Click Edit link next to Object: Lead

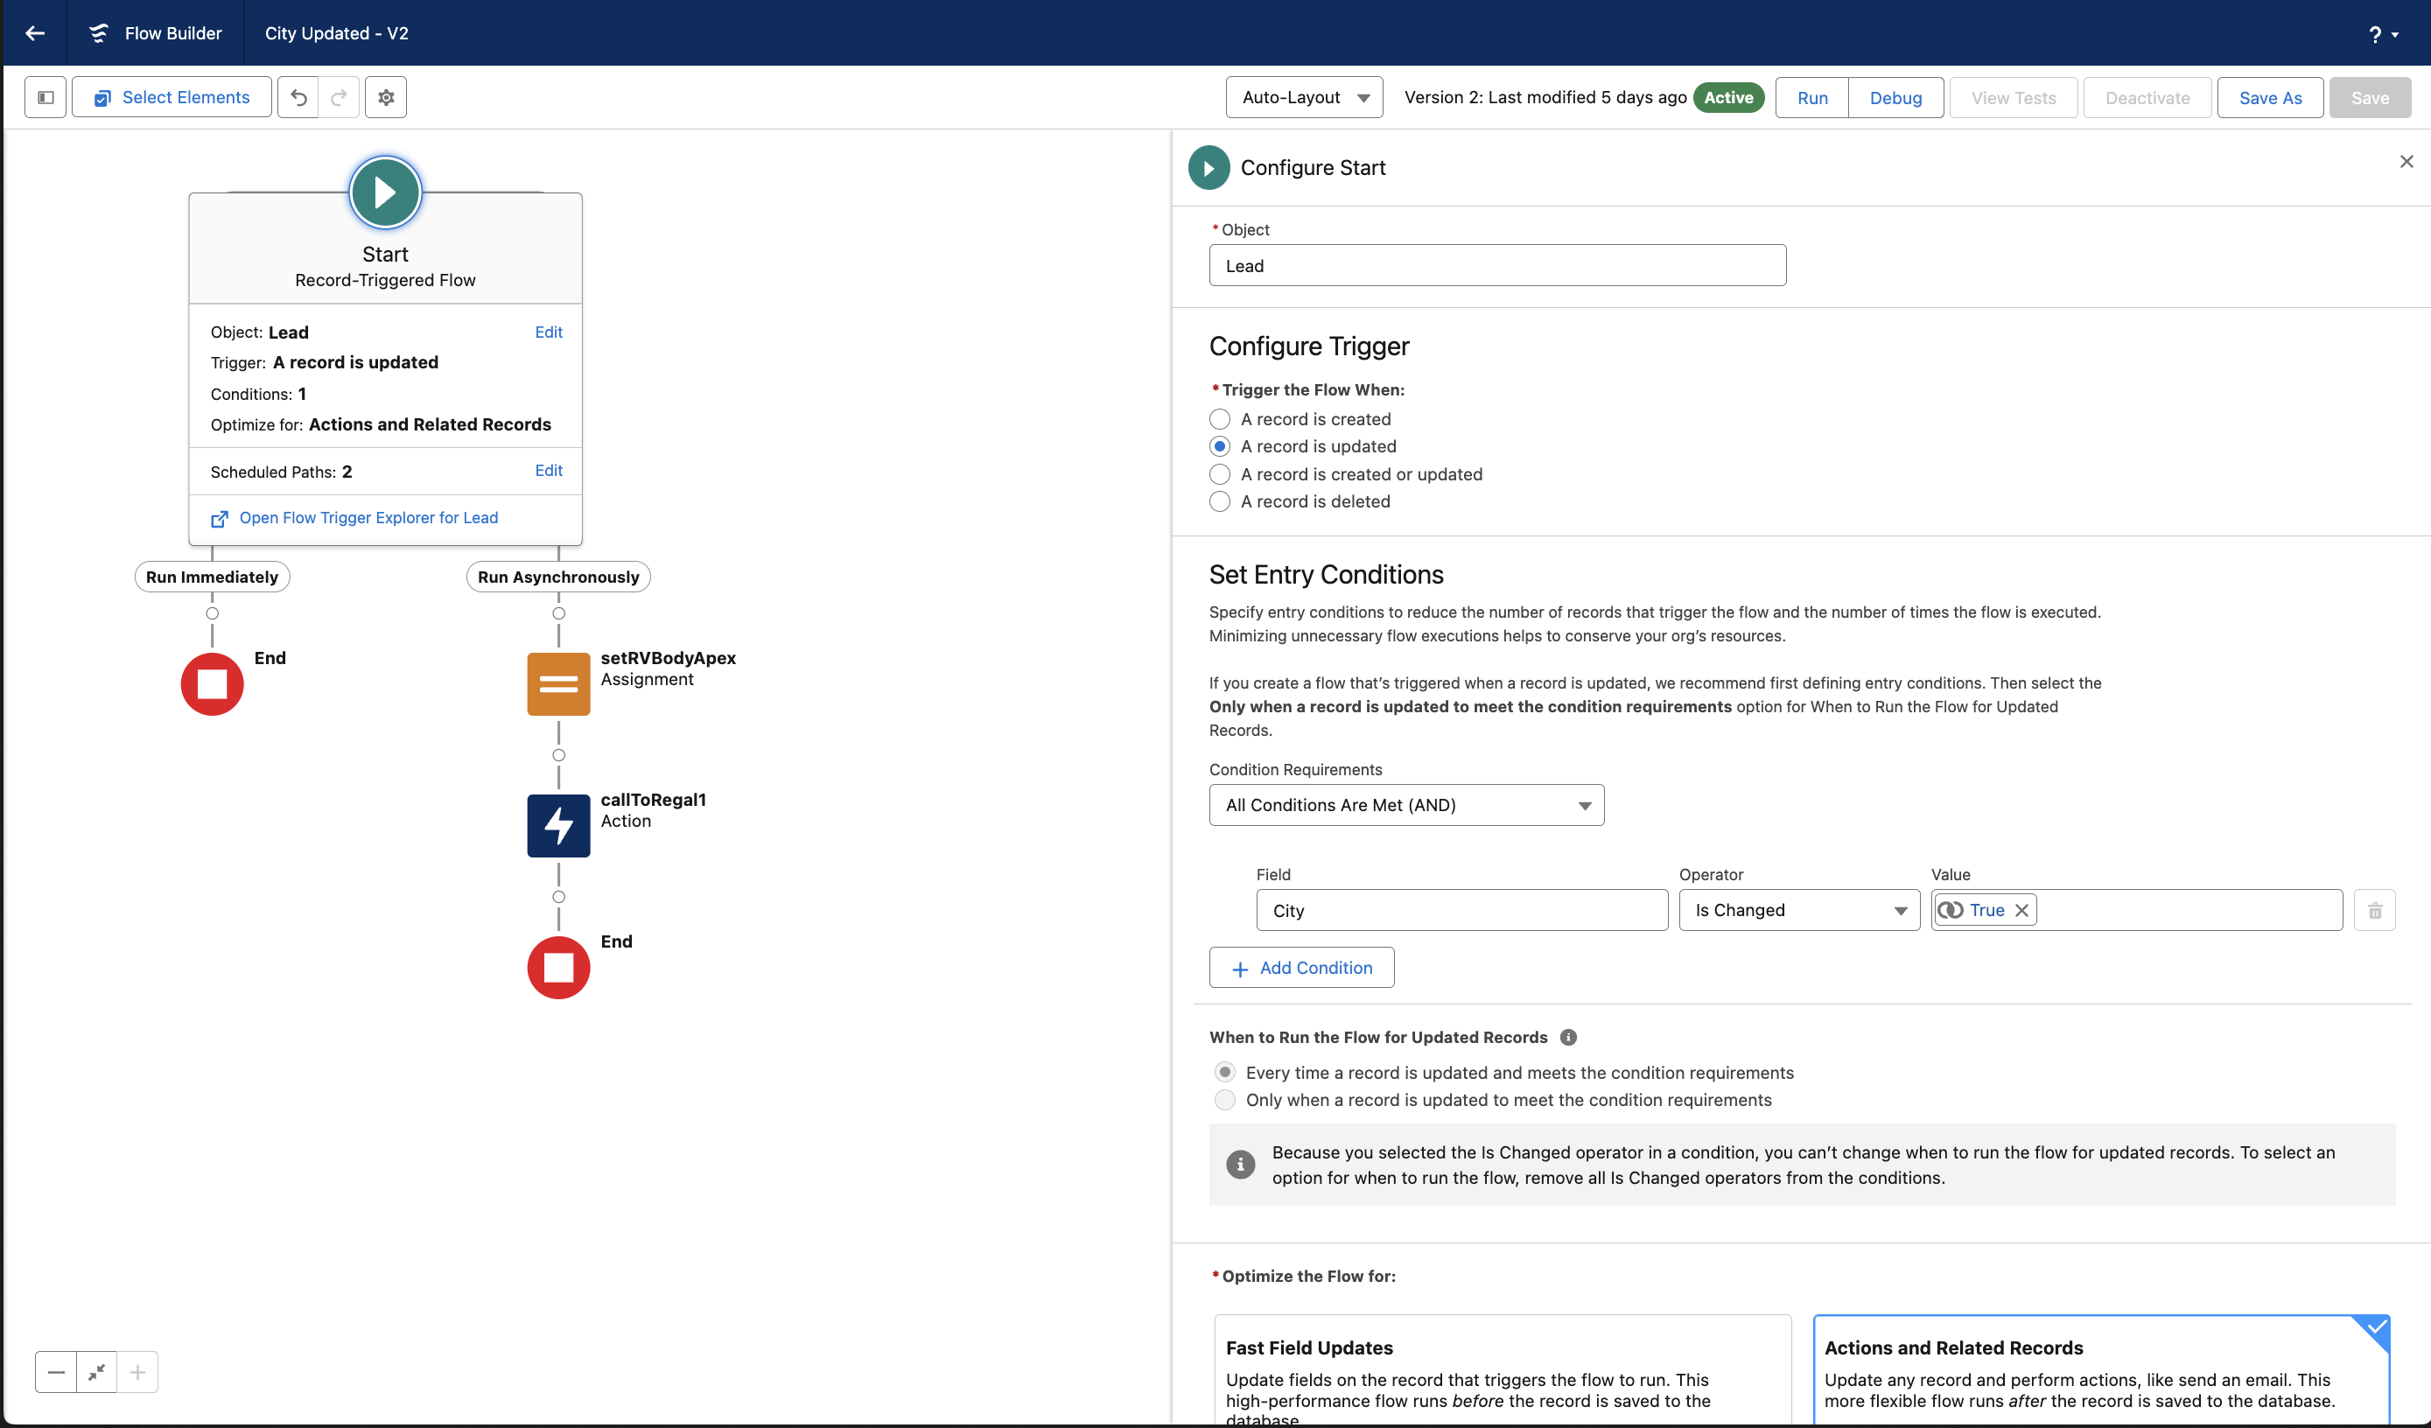549,332
